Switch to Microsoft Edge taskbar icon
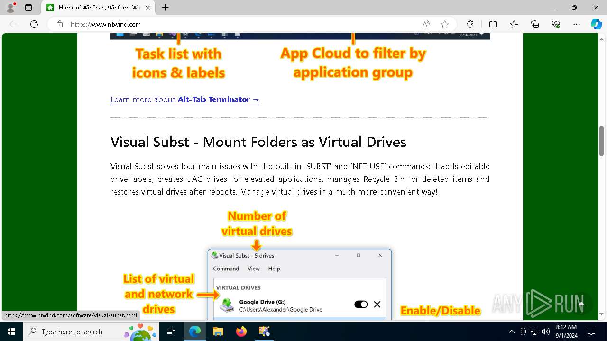Image resolution: width=607 pixels, height=341 pixels. (195, 332)
